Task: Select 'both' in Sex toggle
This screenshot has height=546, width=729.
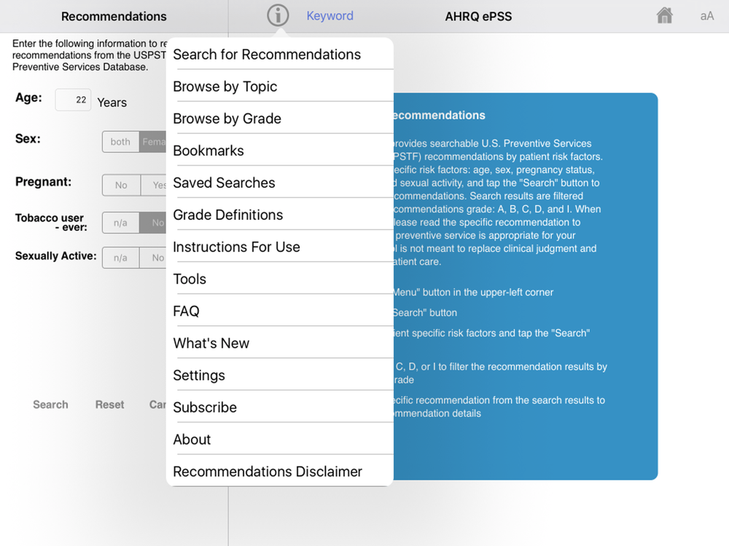Action: point(121,142)
